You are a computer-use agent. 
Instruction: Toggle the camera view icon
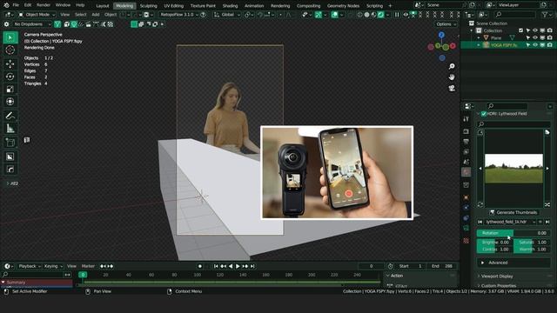click(x=452, y=88)
